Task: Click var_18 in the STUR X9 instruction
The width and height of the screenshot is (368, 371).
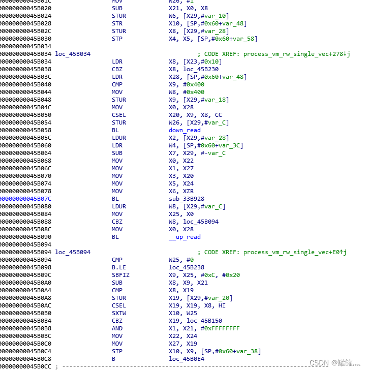Action: (x=215, y=100)
